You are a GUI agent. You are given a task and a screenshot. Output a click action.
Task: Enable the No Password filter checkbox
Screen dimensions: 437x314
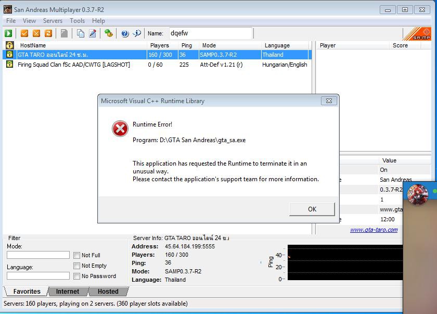(x=76, y=276)
